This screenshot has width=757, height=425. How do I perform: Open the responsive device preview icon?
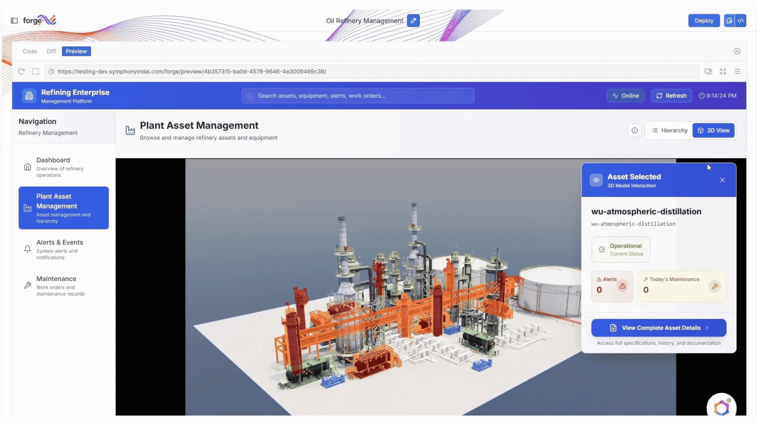pyautogui.click(x=708, y=71)
